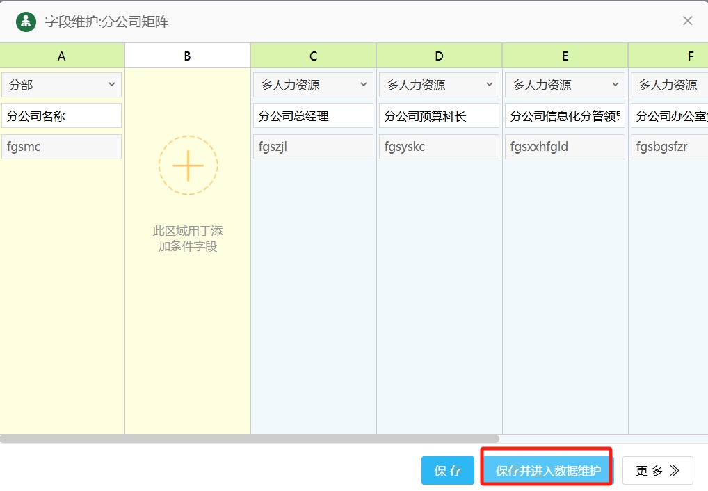Select column header A
708x491 pixels.
coord(62,56)
